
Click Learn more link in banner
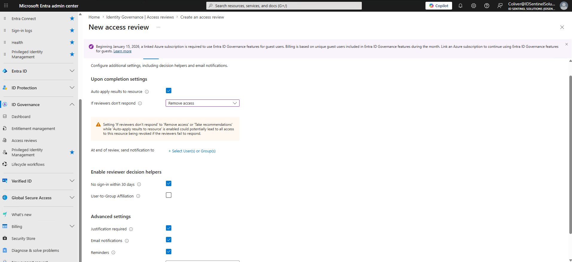[122, 51]
